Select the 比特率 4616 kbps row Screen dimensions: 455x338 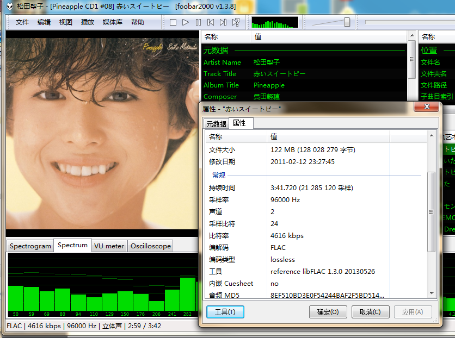click(316, 235)
